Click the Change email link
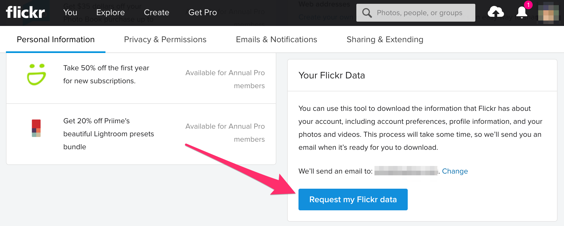Screen dimensions: 564x226 pos(455,171)
